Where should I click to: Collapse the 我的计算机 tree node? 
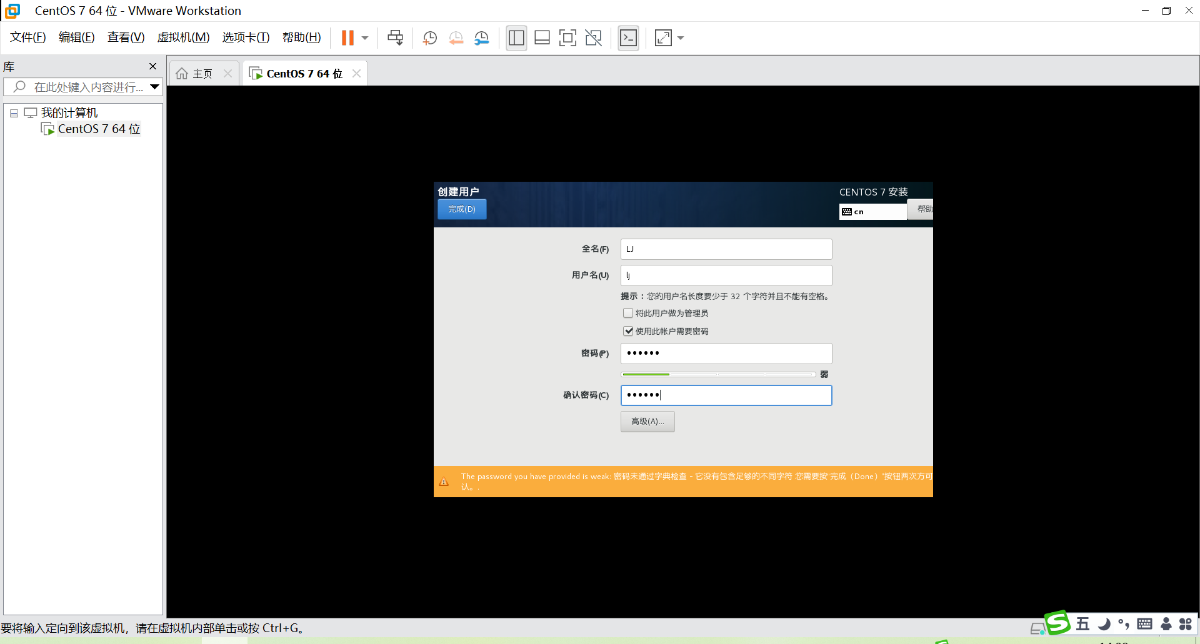pos(14,114)
